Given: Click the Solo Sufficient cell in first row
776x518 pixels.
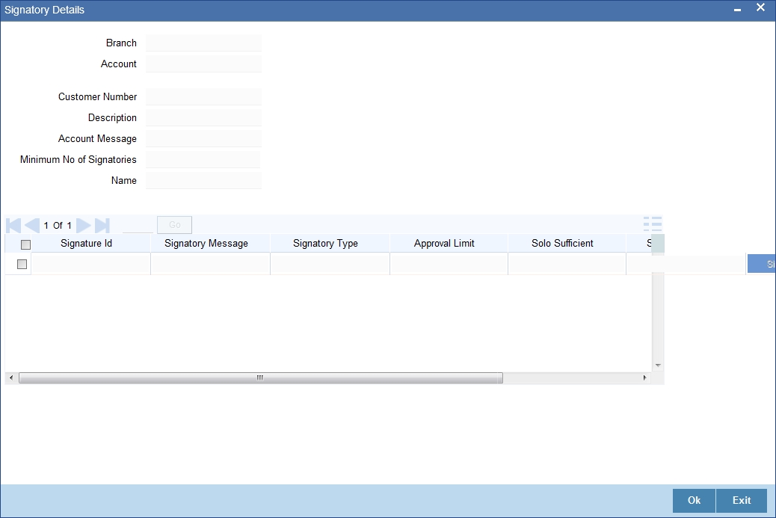Looking at the screenshot, I should 567,264.
